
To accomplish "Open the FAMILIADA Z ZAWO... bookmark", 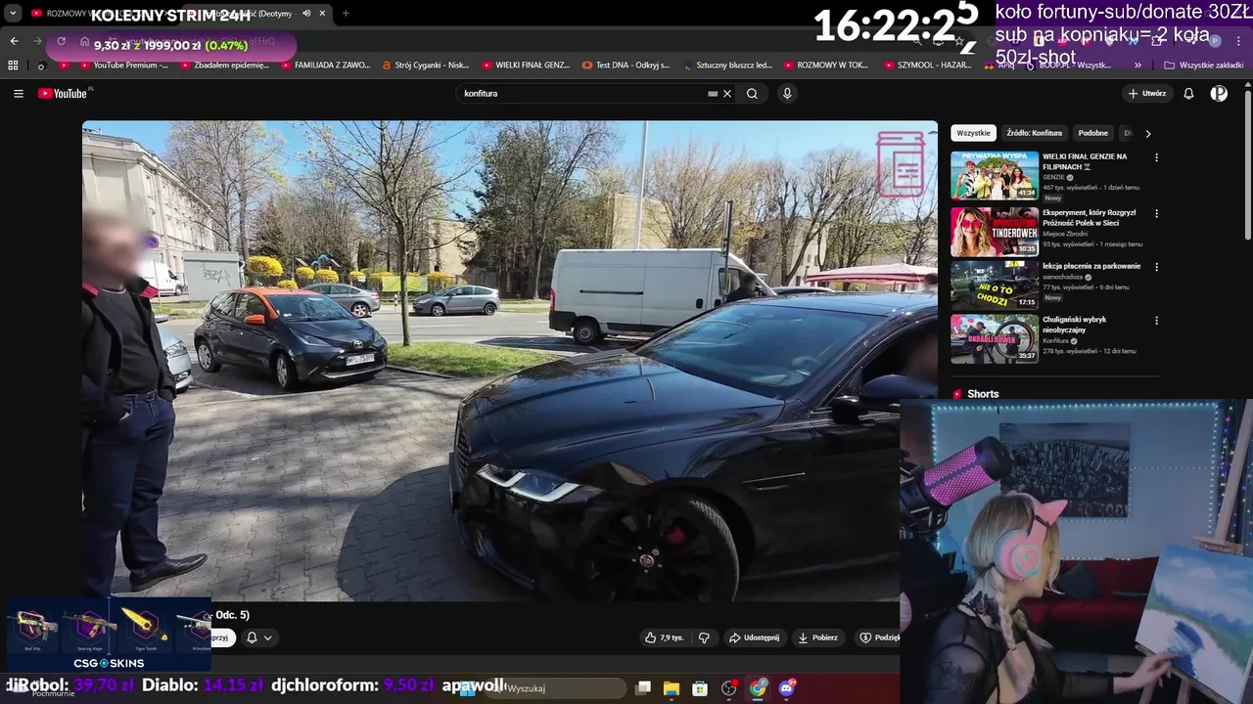I will (x=325, y=65).
